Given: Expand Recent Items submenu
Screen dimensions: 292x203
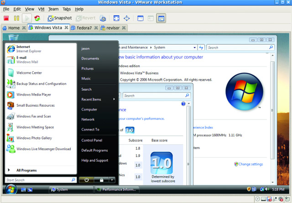Looking at the screenshot, I should click(x=98, y=99).
